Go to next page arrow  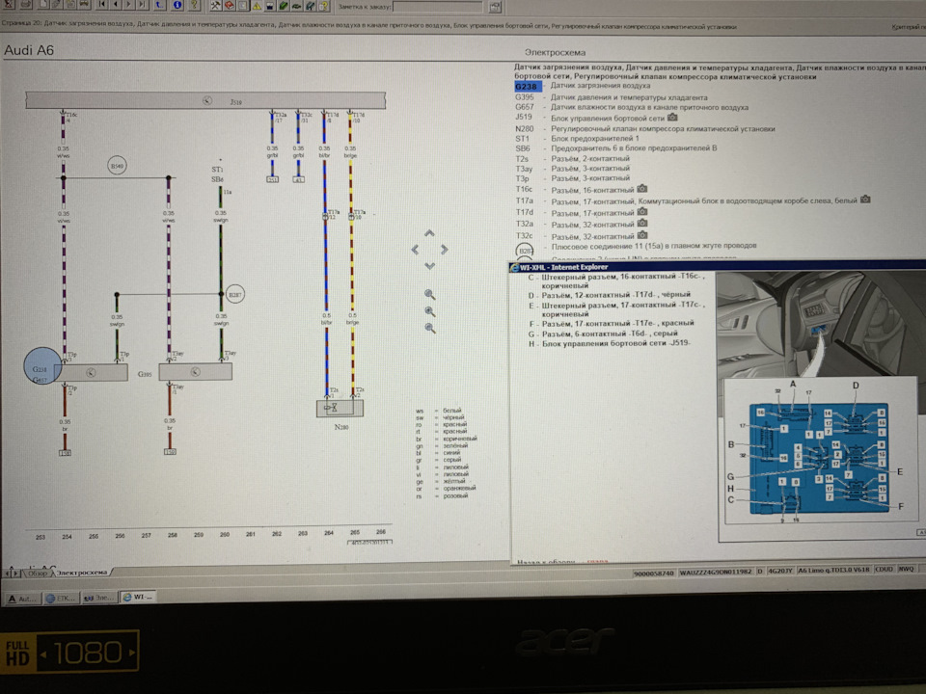(x=128, y=5)
